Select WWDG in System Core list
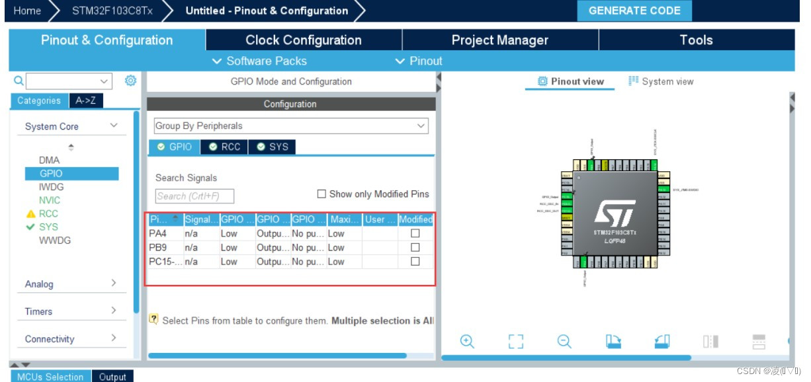 tap(54, 241)
